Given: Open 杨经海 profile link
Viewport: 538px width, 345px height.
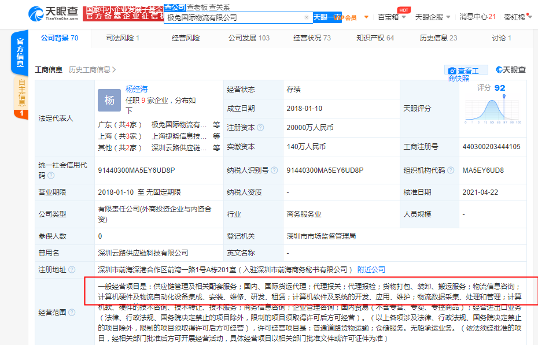Looking at the screenshot, I should [x=137, y=89].
